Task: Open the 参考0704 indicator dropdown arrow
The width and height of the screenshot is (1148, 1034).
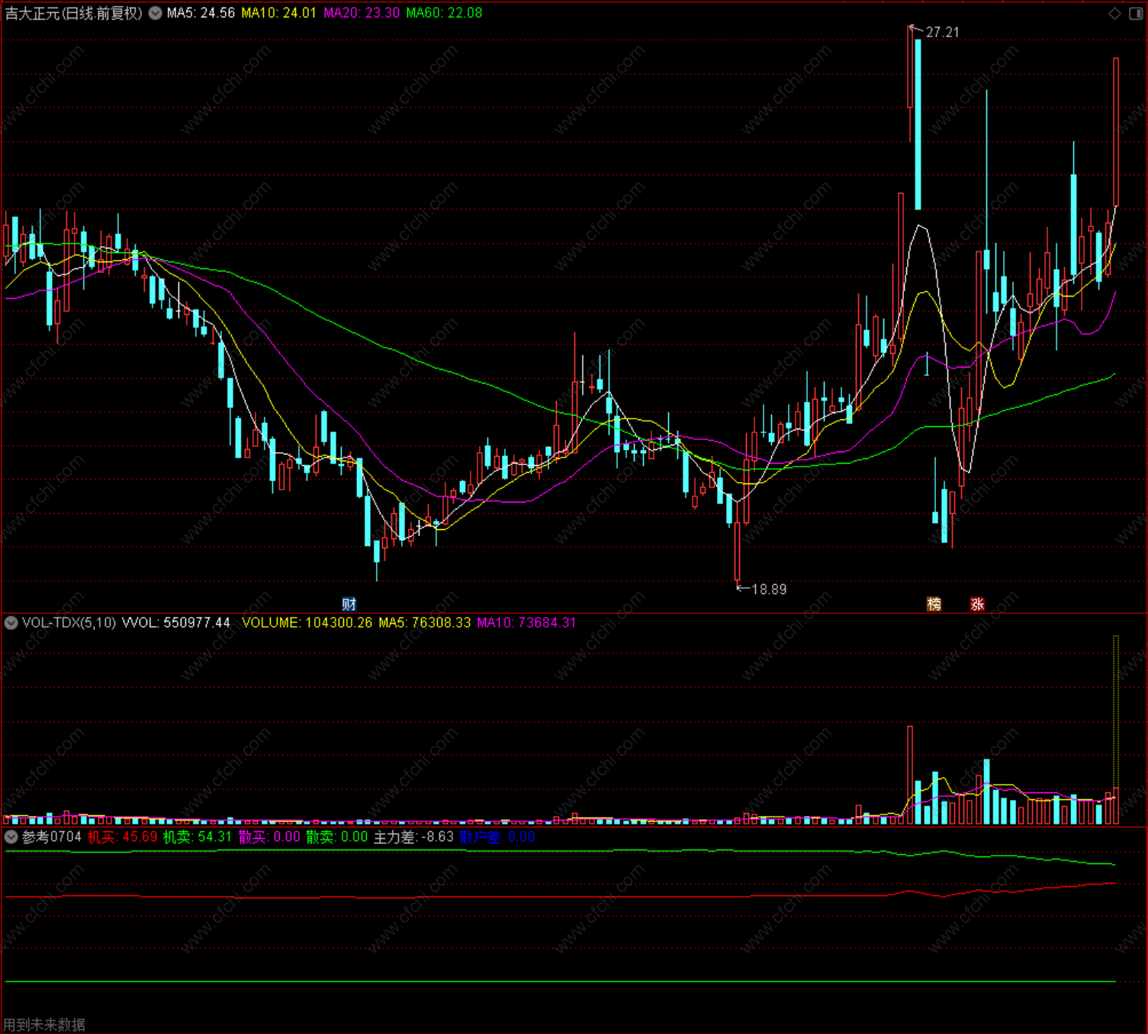Action: [11, 837]
